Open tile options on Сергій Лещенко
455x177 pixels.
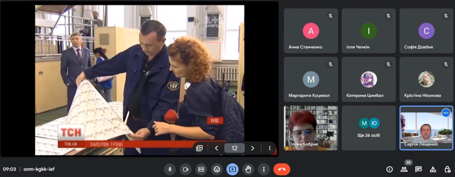(446, 113)
